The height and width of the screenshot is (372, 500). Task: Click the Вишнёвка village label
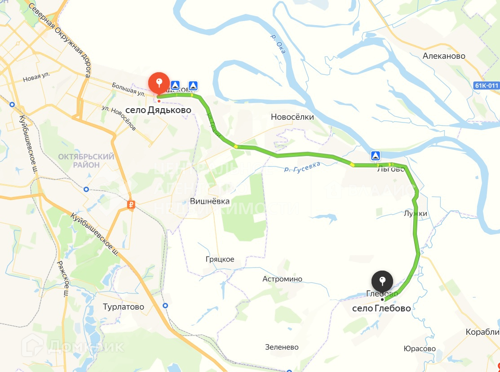pos(209,201)
